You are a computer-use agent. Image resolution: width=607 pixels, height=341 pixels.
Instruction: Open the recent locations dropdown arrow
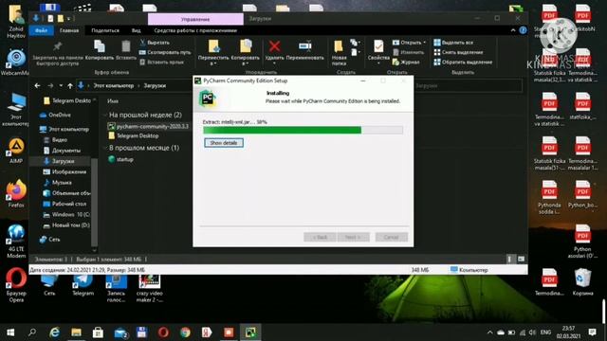61,85
